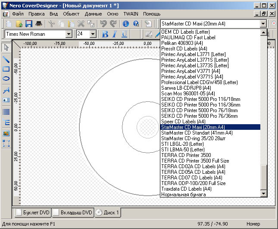Click the Times New Roman font field
Image resolution: width=278 pixels, height=229 pixels.
(x=35, y=34)
